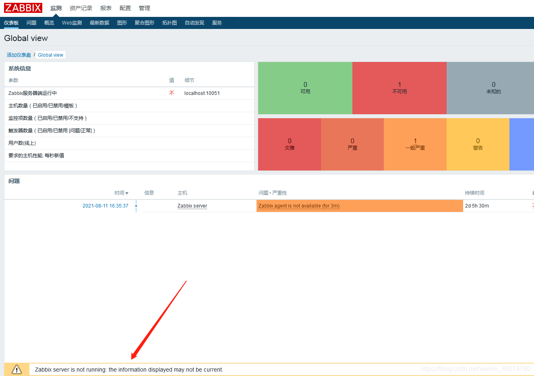Open the 'Zabbix agent is not available' problem
The height and width of the screenshot is (376, 534).
click(x=299, y=206)
